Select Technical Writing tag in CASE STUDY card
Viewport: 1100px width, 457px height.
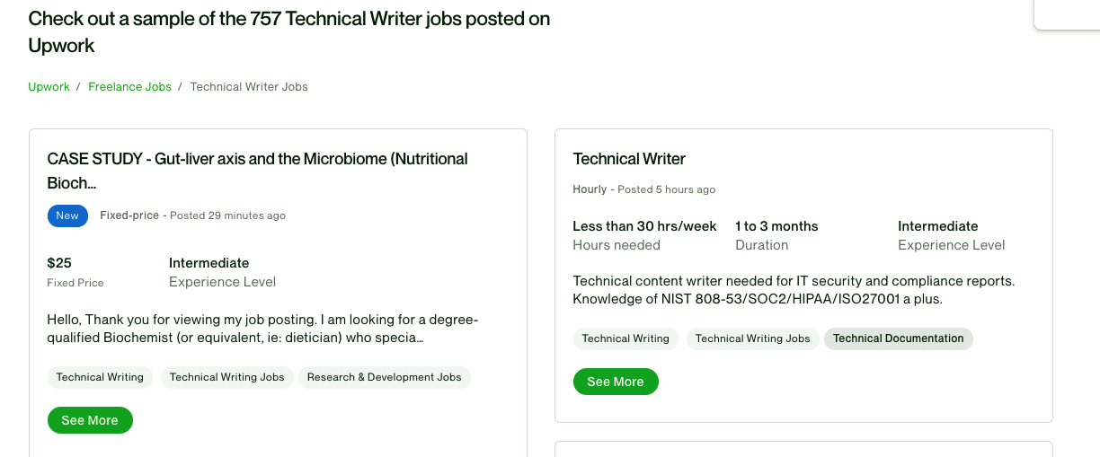pyautogui.click(x=100, y=377)
